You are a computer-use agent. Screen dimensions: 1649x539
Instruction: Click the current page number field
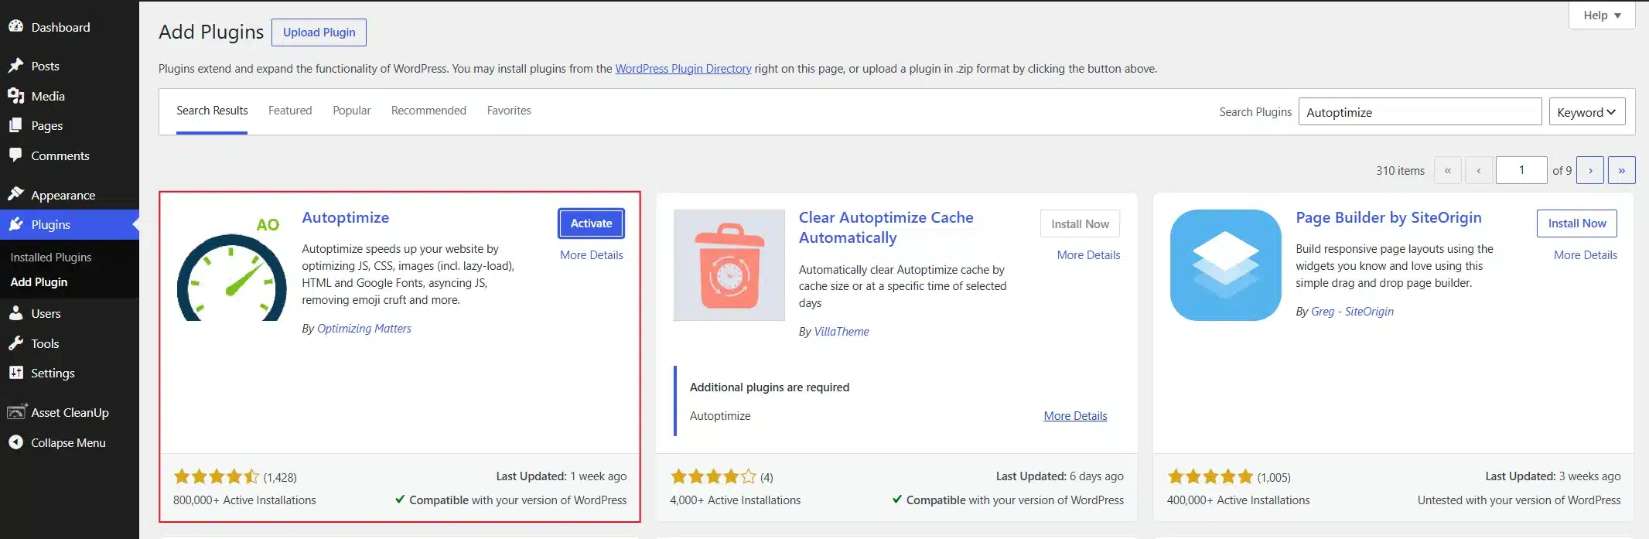1521,170
